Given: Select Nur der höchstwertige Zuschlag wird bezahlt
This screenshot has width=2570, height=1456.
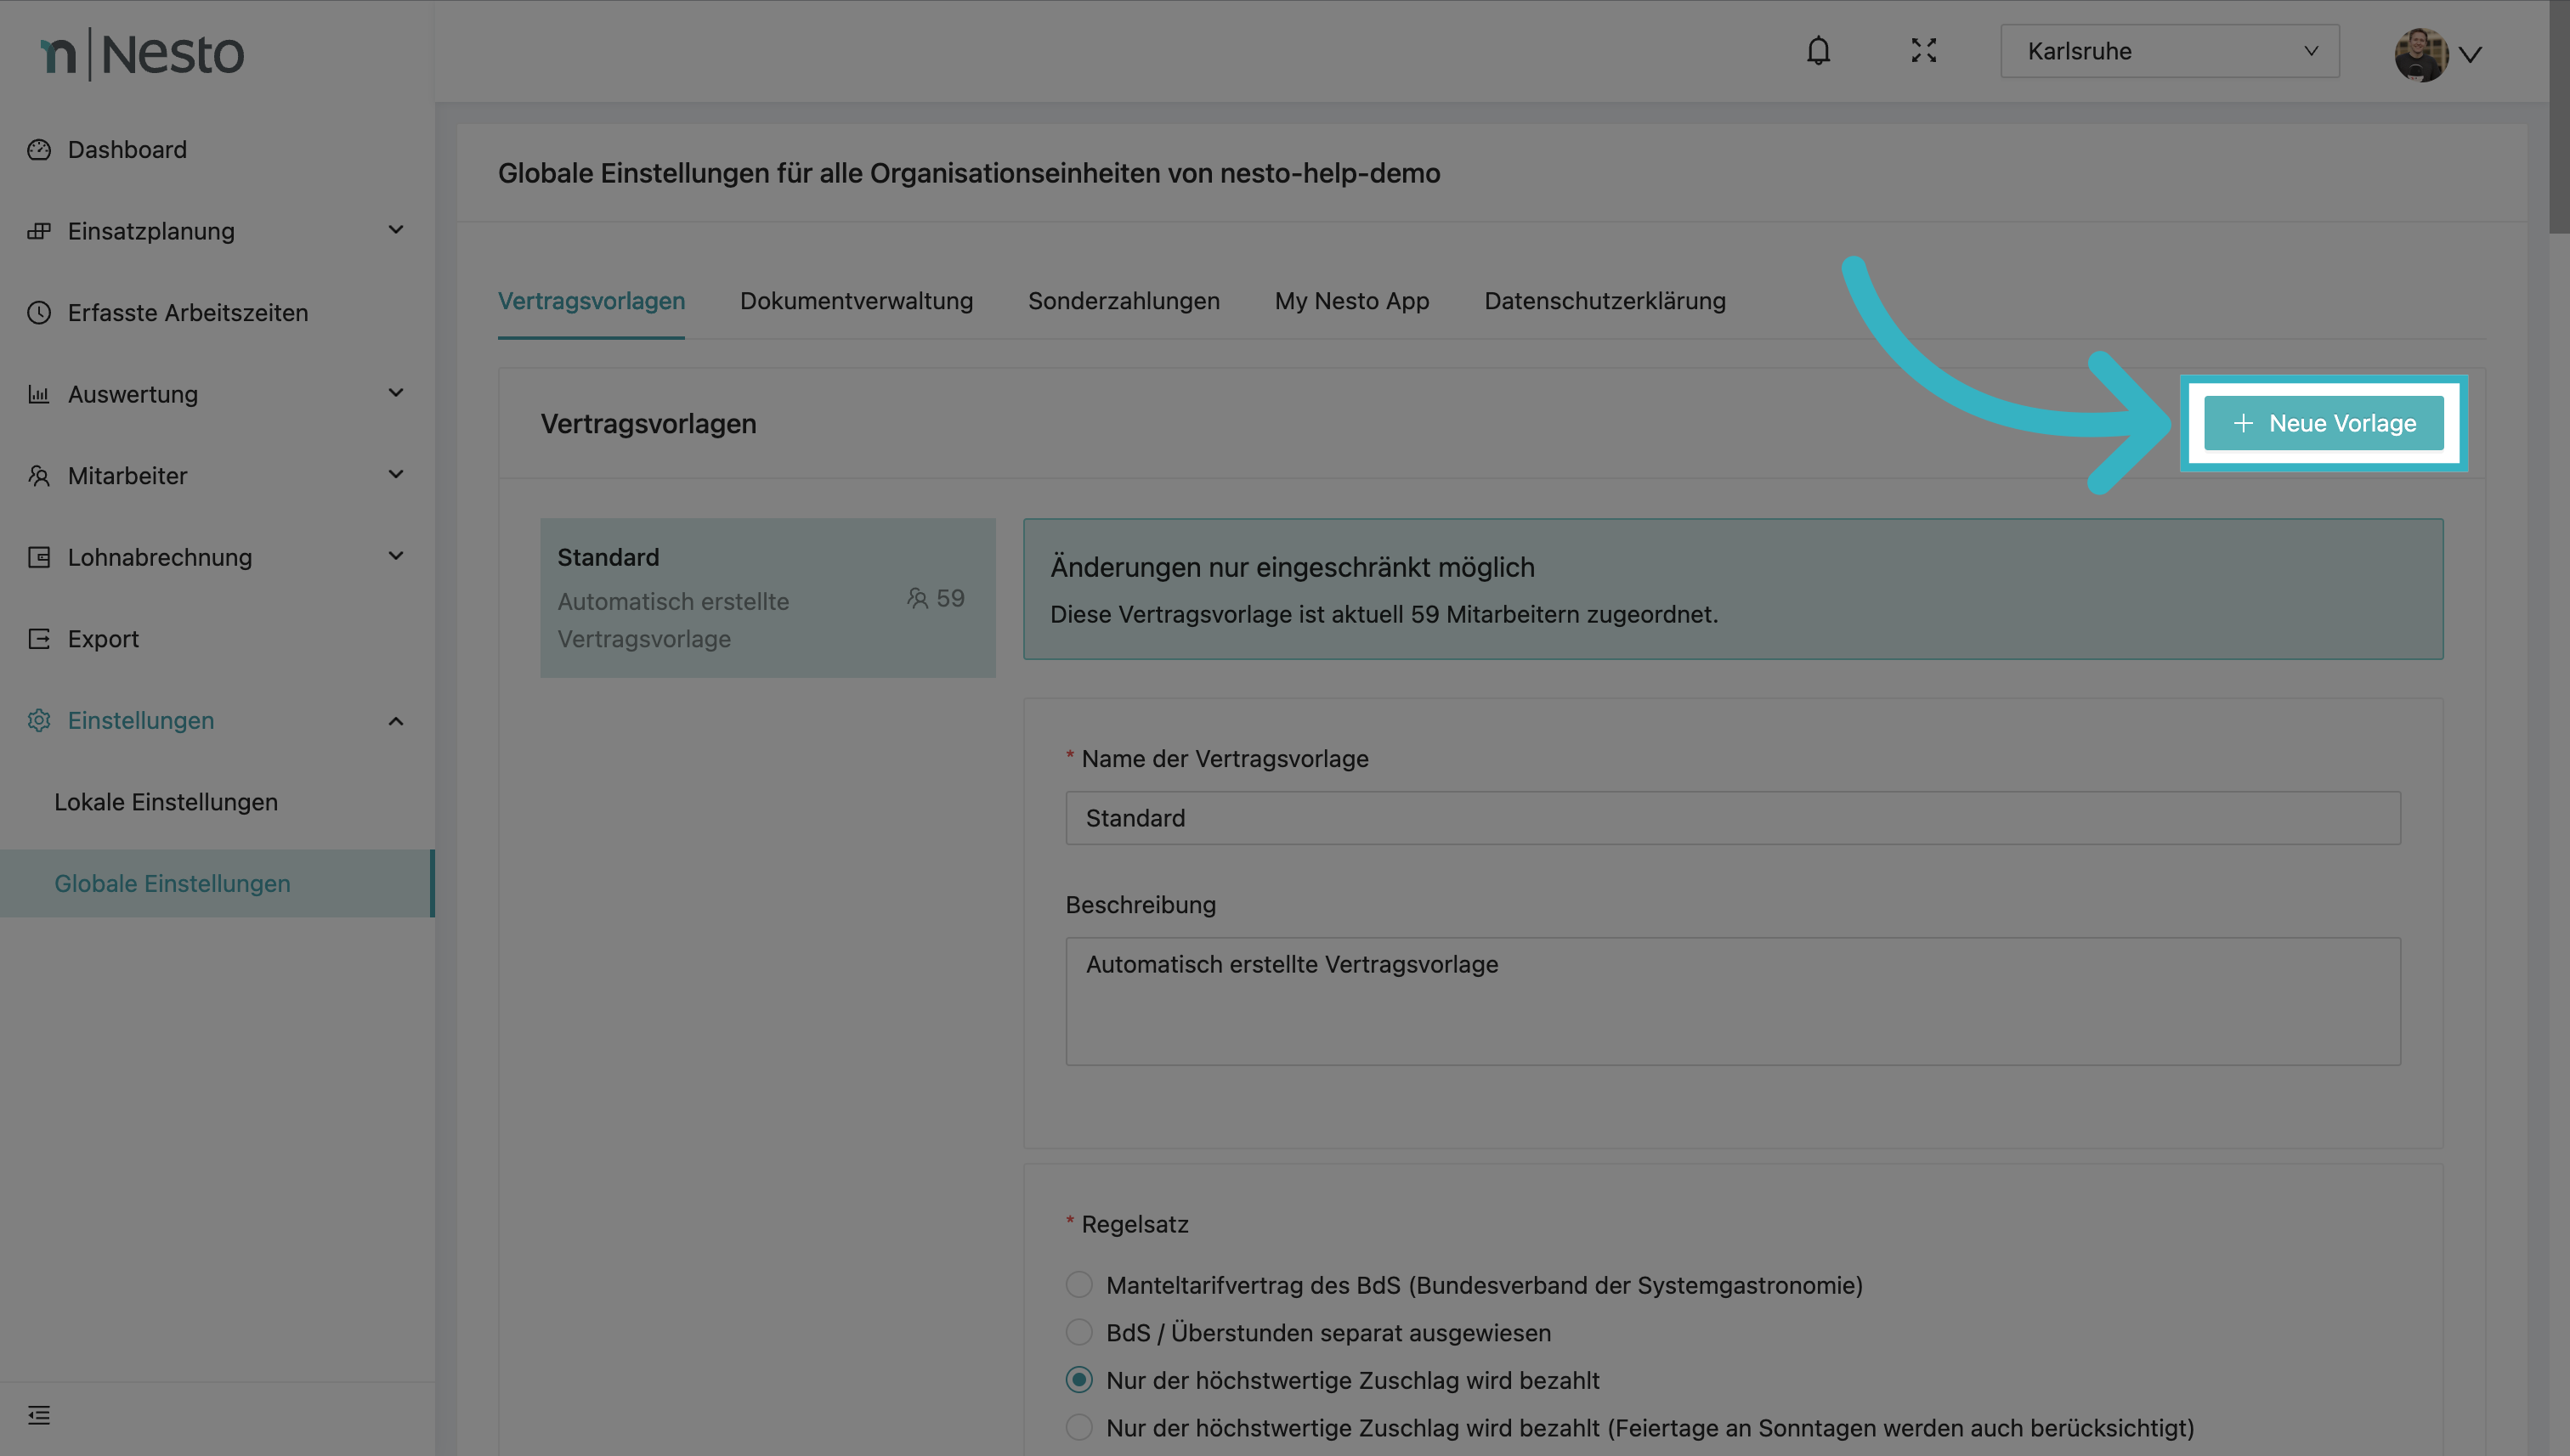Looking at the screenshot, I should coord(1078,1380).
